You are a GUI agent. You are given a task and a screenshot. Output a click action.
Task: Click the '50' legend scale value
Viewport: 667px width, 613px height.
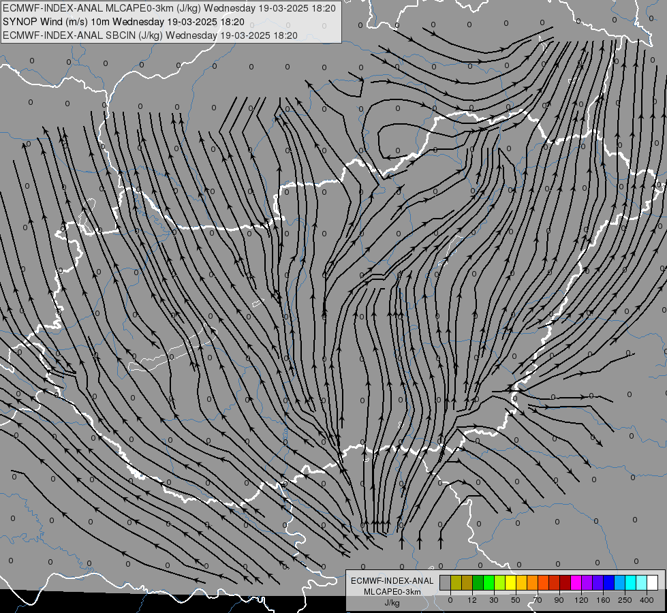coord(516,600)
